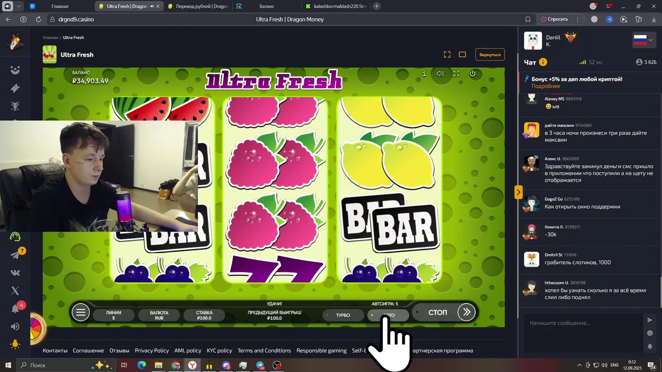This screenshot has height=372, width=662.
Task: Click the Вернуться button
Action: [490, 54]
